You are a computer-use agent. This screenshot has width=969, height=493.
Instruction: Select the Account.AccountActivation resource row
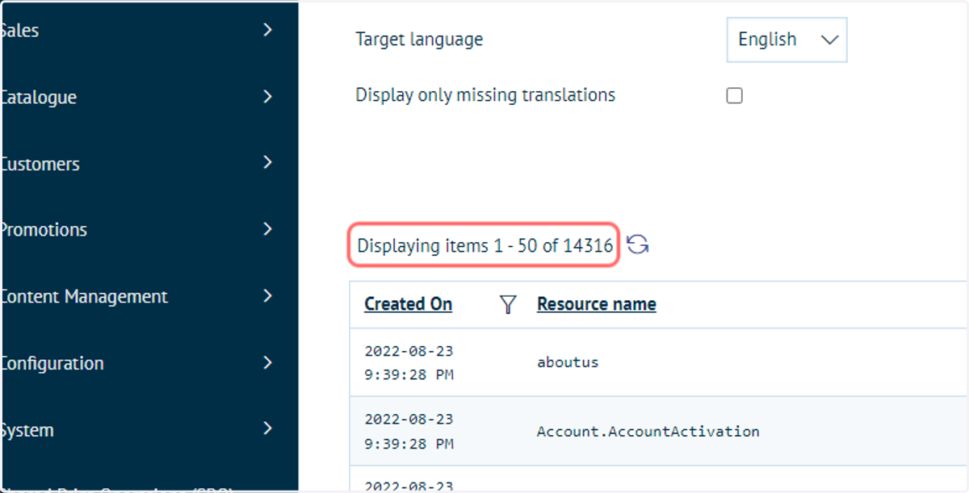click(x=658, y=431)
